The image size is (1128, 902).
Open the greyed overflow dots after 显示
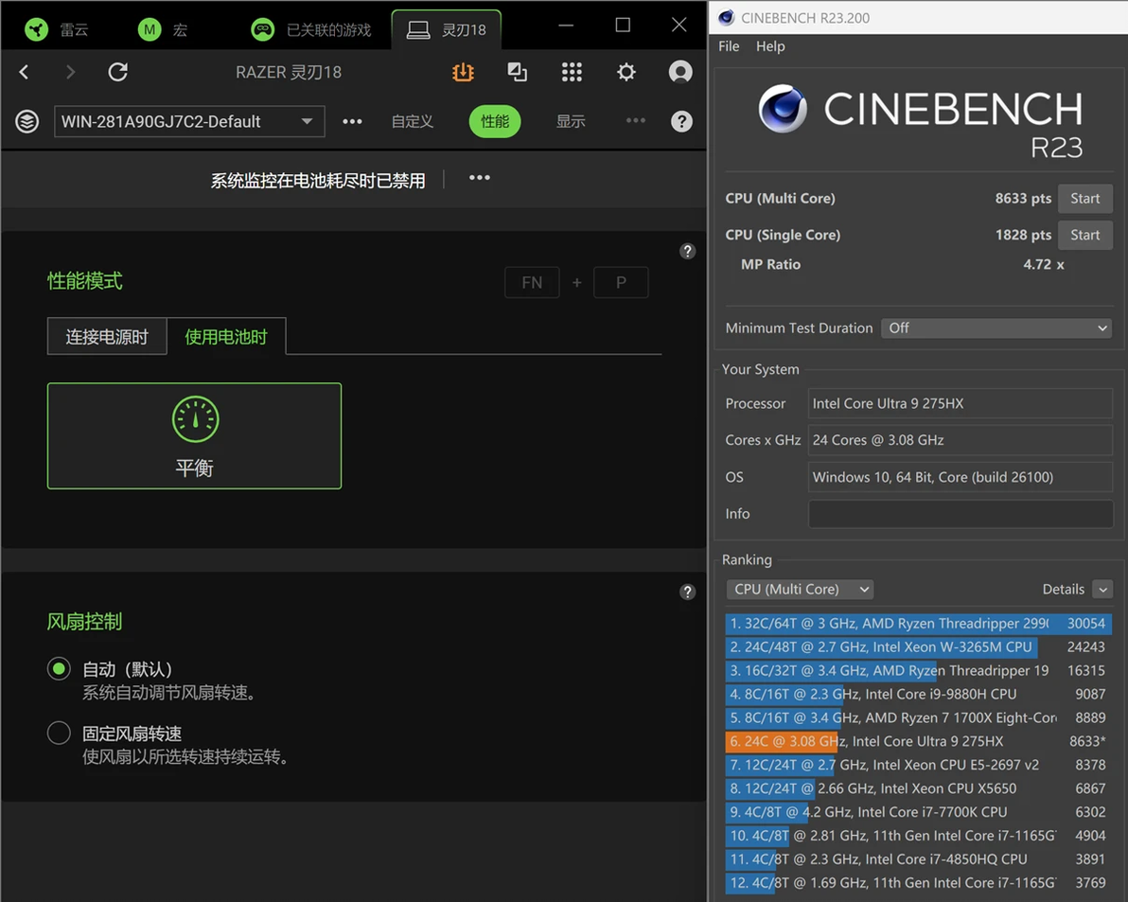coord(636,121)
